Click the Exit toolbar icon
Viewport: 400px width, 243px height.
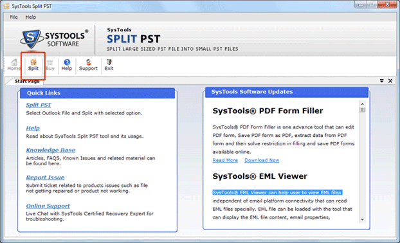click(109, 65)
